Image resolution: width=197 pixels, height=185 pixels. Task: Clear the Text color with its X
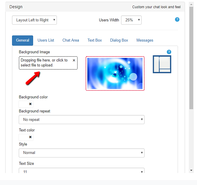30,137
